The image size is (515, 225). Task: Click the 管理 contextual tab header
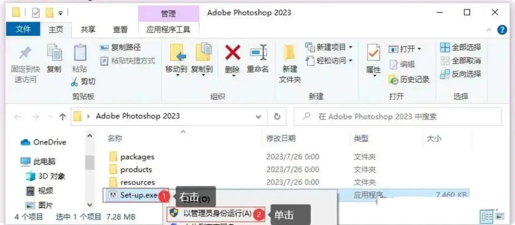click(x=168, y=13)
